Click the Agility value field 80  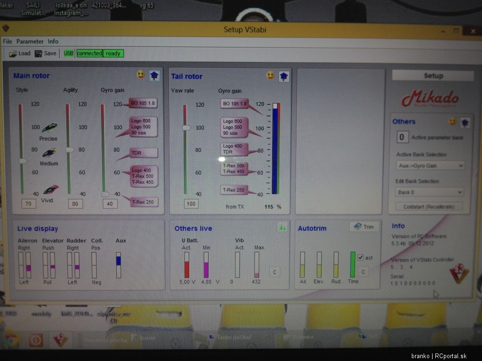75,204
